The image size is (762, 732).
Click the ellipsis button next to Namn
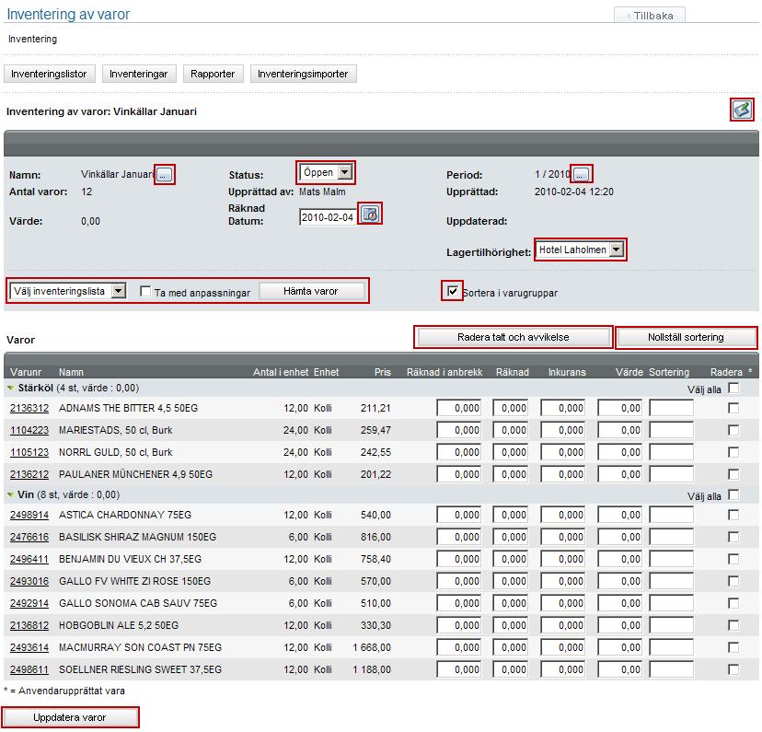(x=165, y=175)
